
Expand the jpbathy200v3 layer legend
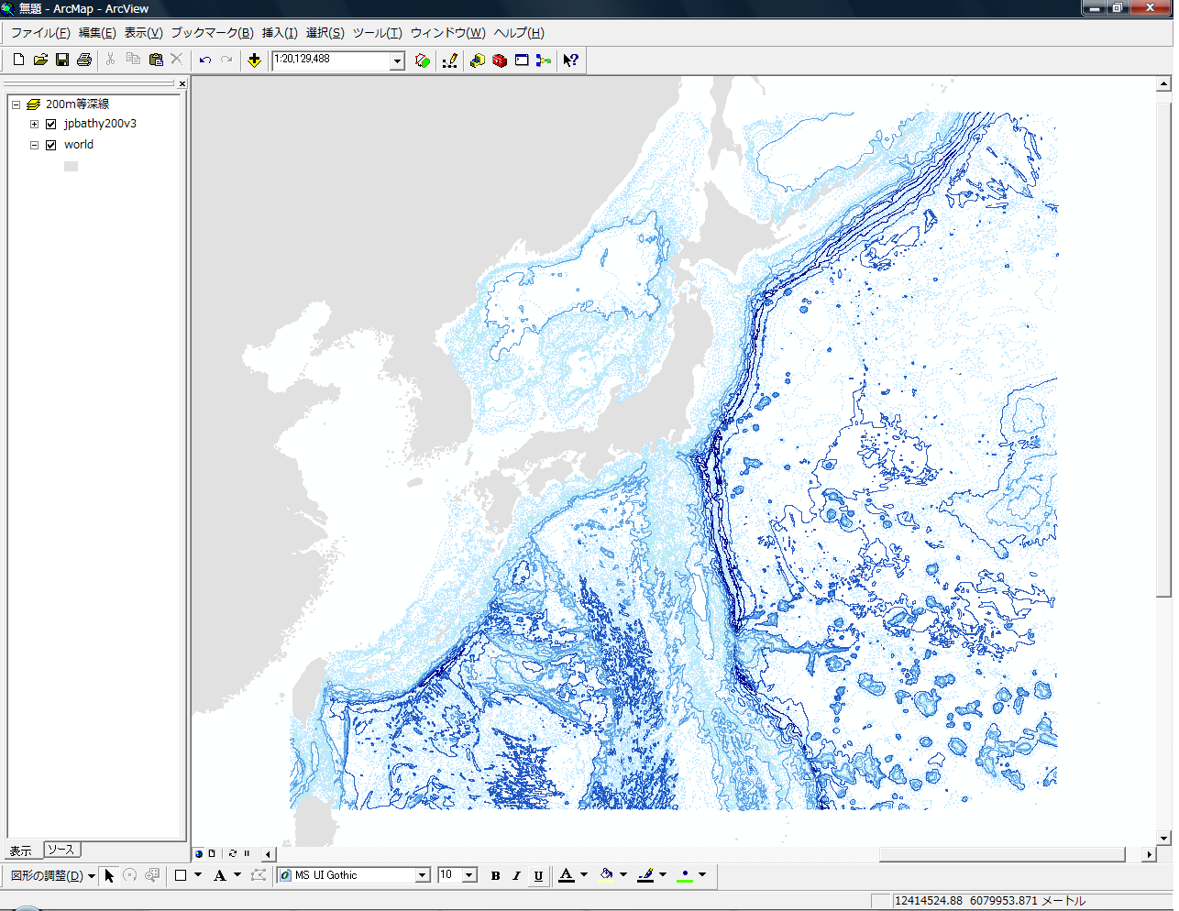34,124
